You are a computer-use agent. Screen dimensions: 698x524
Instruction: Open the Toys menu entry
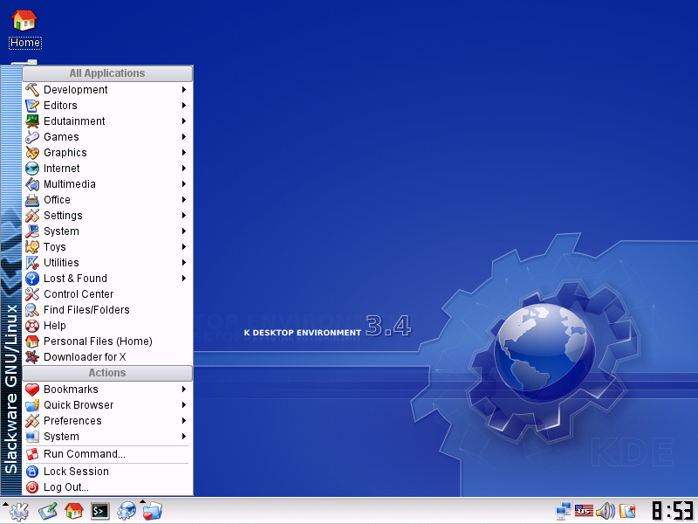click(x=107, y=247)
